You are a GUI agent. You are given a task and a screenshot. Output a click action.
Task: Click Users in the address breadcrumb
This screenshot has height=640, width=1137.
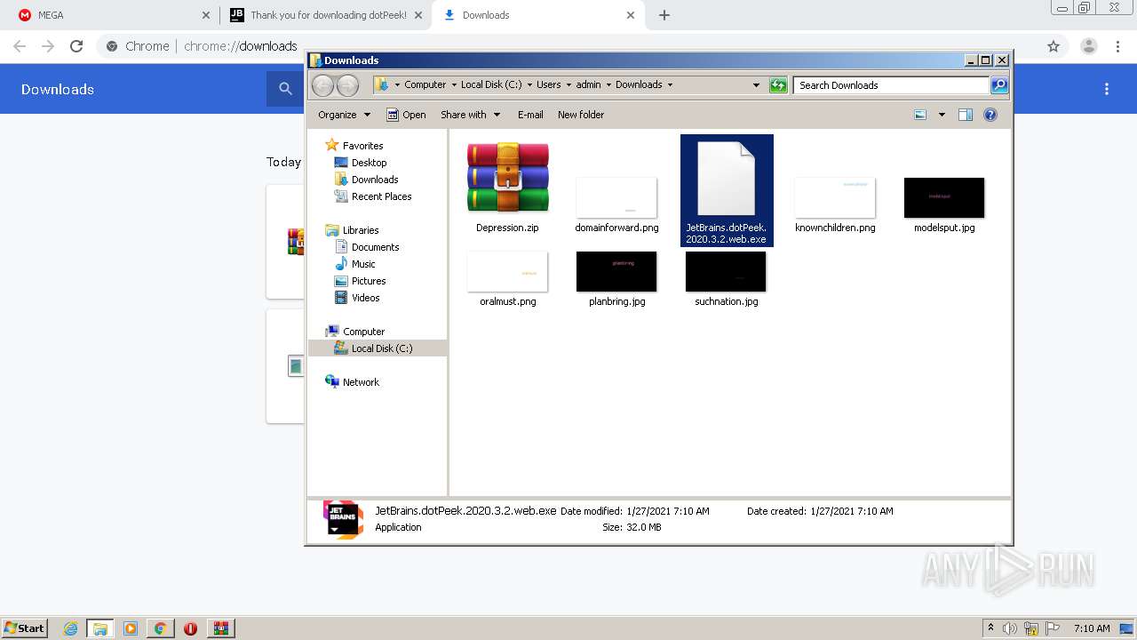[548, 85]
